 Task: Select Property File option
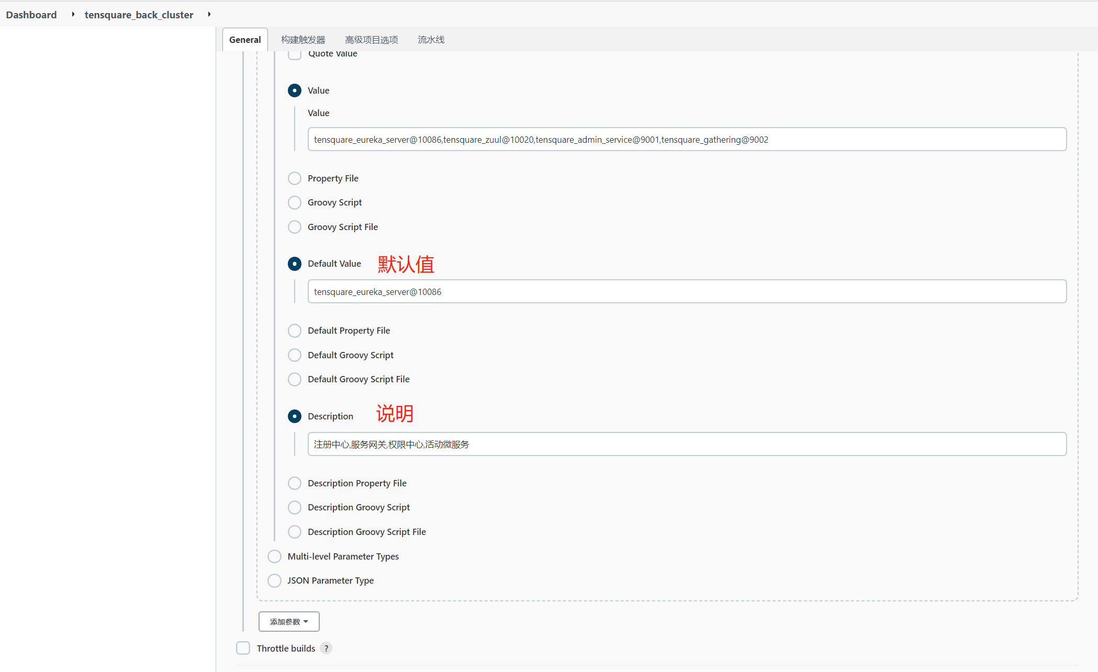(x=296, y=178)
